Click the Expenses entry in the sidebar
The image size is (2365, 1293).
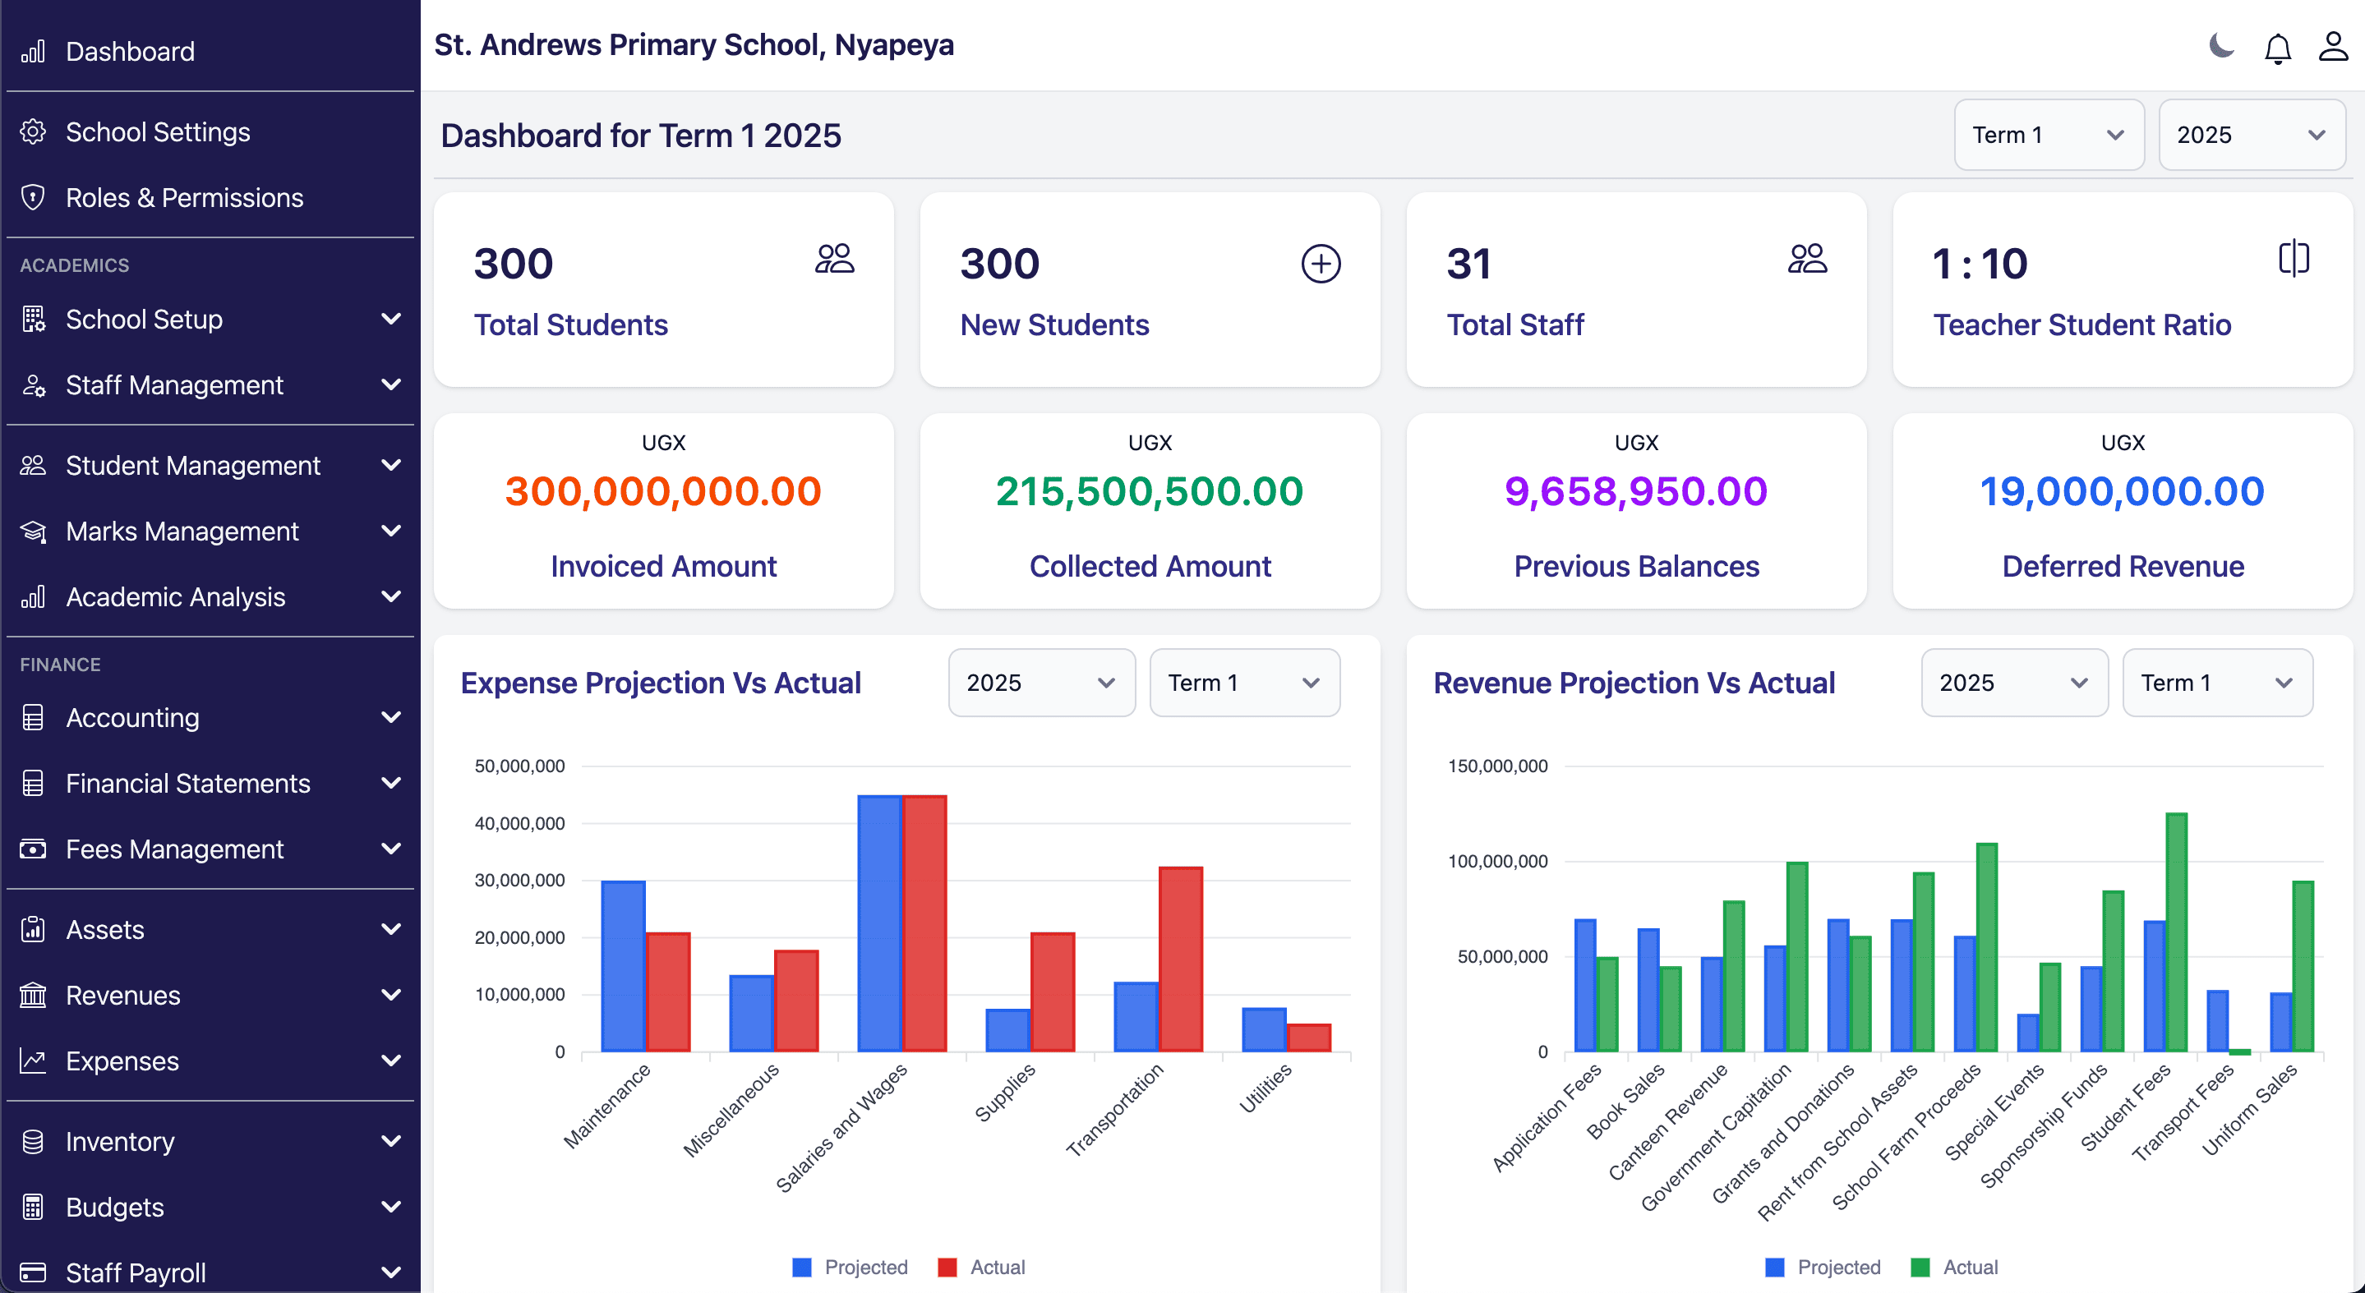(x=122, y=1061)
